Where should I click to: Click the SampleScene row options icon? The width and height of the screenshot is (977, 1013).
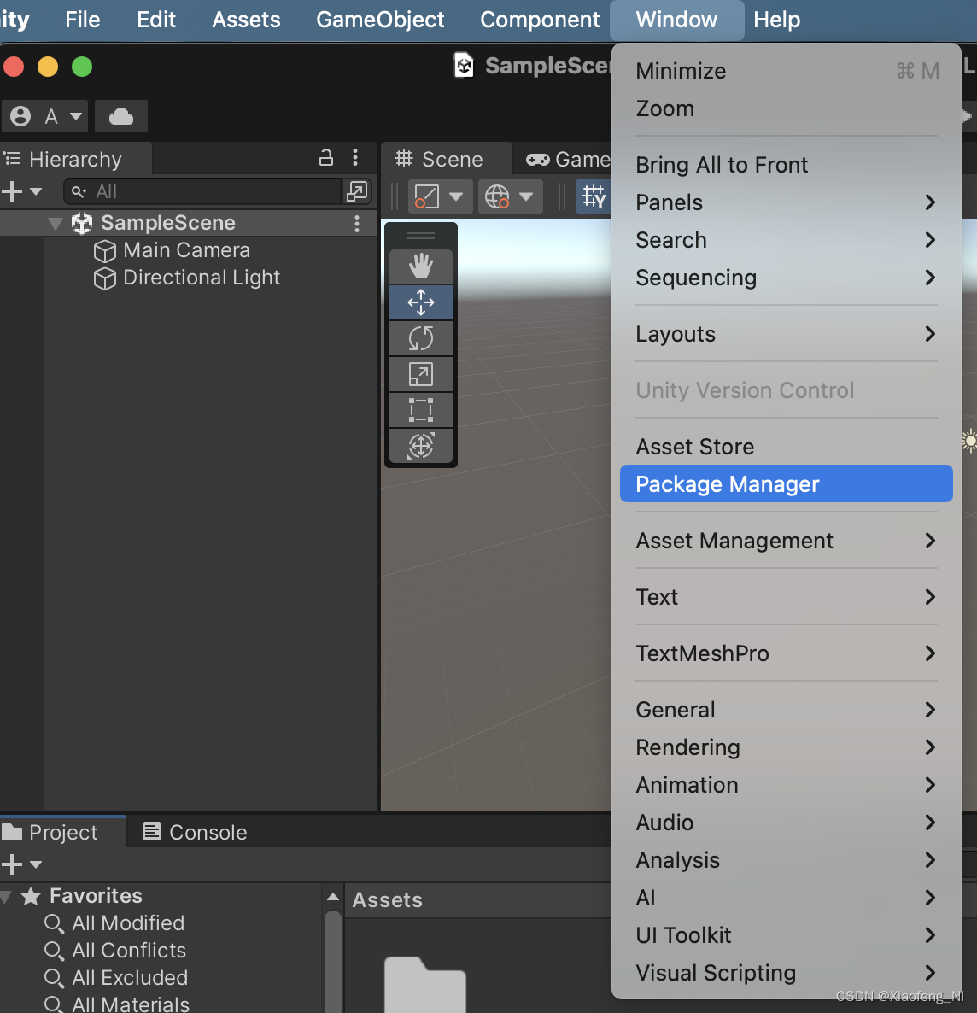tap(357, 222)
